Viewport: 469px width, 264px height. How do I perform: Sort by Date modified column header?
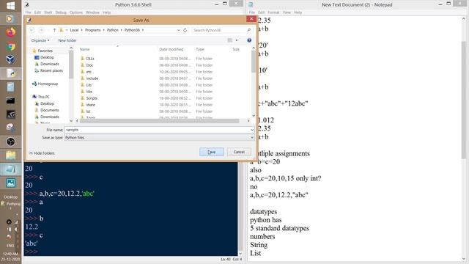click(x=171, y=49)
